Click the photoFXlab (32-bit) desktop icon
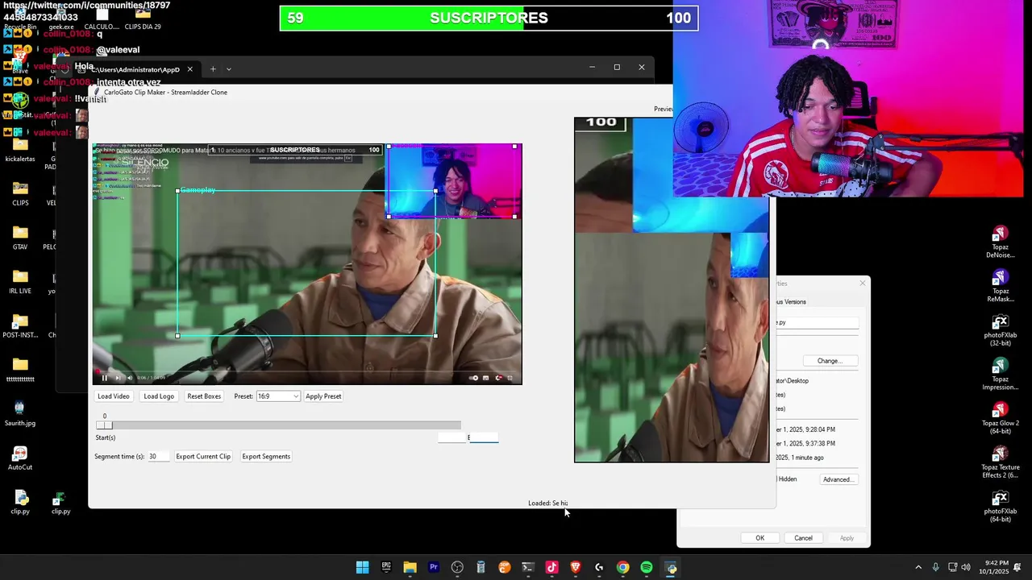This screenshot has width=1032, height=580. tap(1001, 330)
